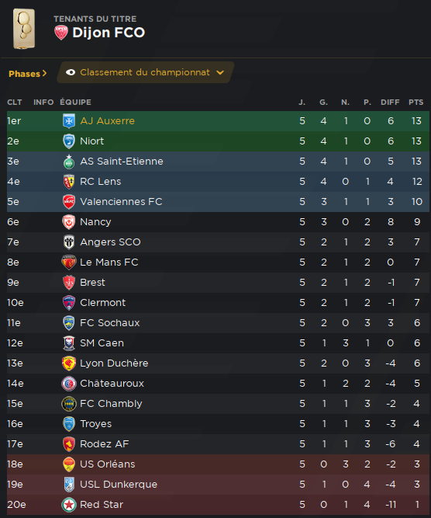Click the Le Mans FC badge
Screen dimensions: 431x518
69,262
